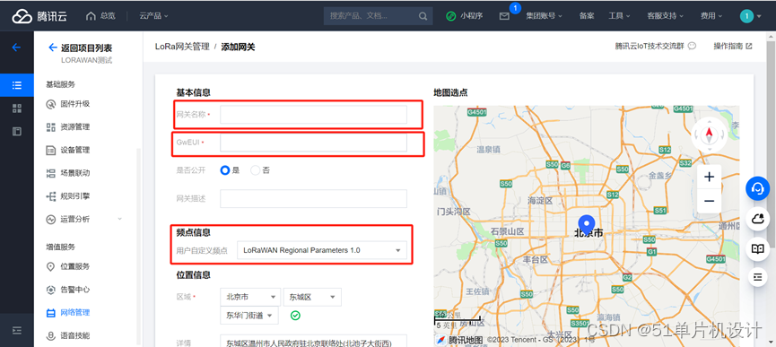Open the cloud floating side button
Screen dimensions: 776x347
pos(758,219)
